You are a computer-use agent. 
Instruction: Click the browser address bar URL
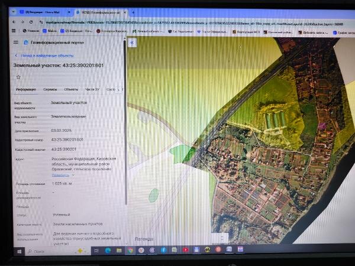click(x=194, y=23)
